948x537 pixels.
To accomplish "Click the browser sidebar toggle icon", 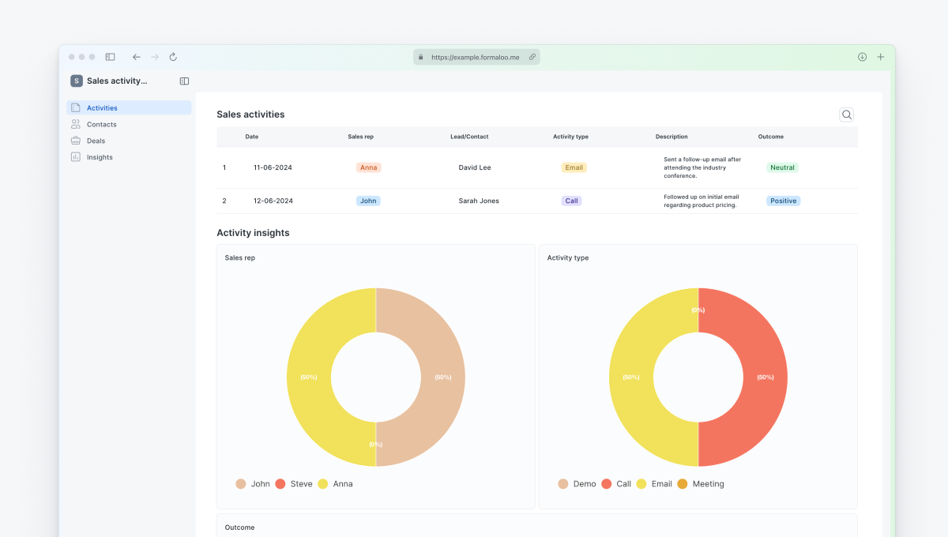I will pyautogui.click(x=111, y=57).
